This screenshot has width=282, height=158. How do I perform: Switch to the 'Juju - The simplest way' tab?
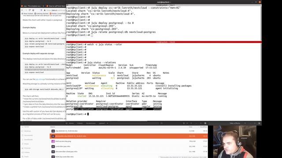tap(32, 6)
